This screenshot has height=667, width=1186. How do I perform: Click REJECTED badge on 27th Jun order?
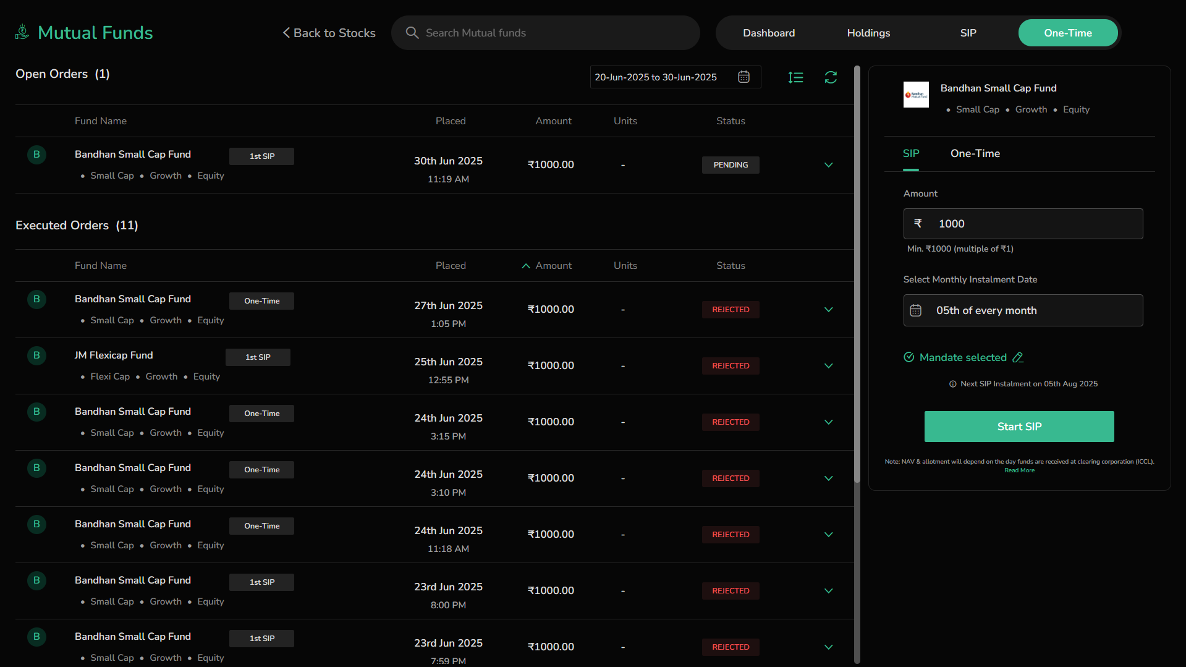(731, 310)
